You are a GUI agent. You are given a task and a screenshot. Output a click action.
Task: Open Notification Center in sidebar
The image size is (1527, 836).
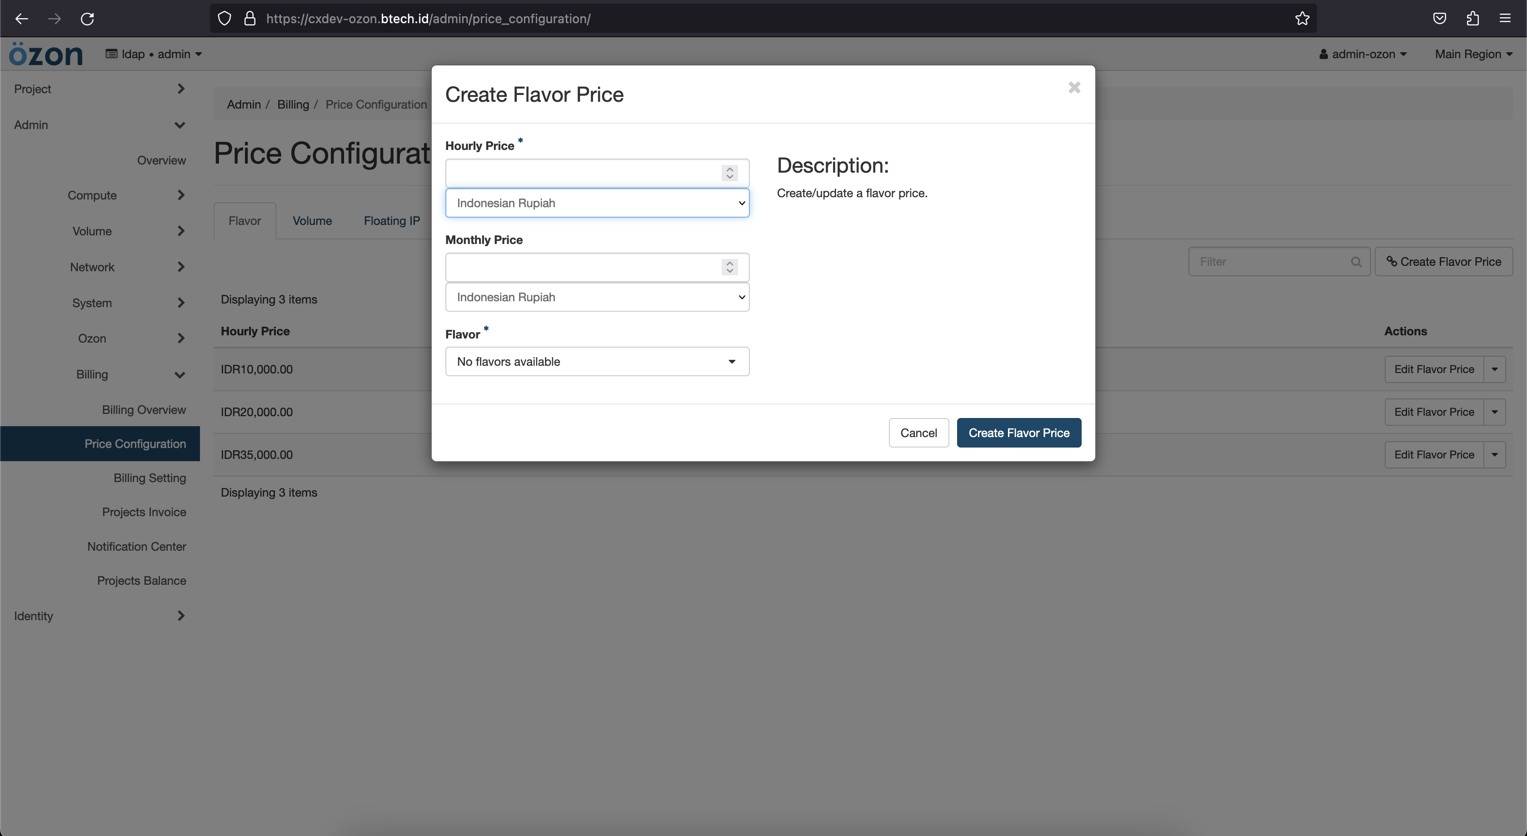point(136,546)
